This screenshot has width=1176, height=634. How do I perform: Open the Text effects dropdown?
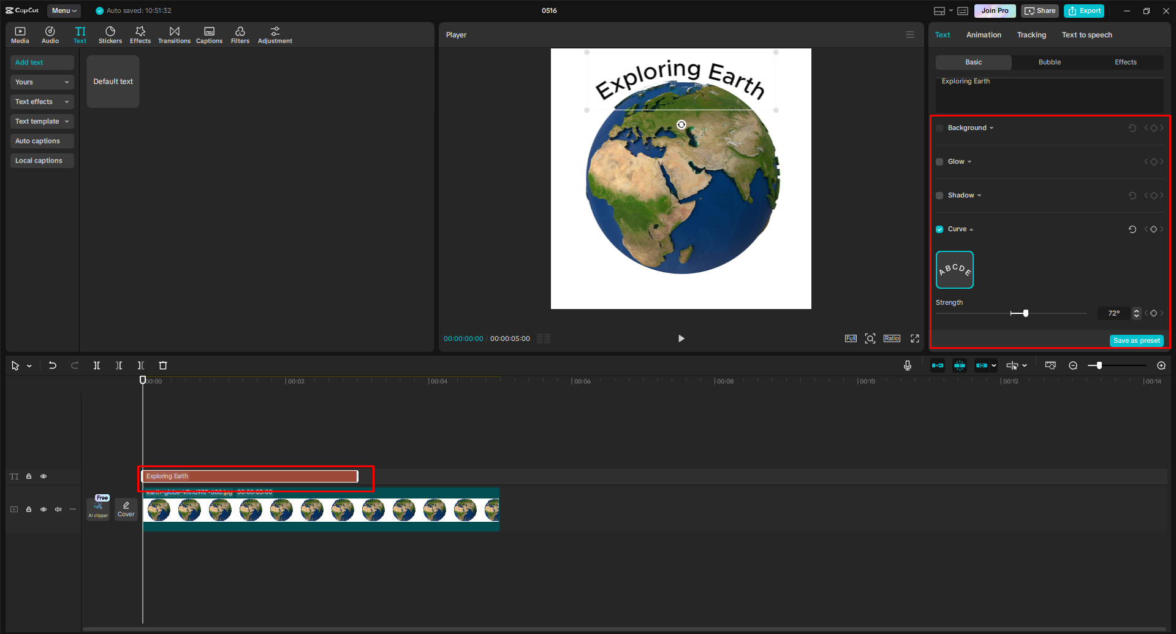click(42, 101)
